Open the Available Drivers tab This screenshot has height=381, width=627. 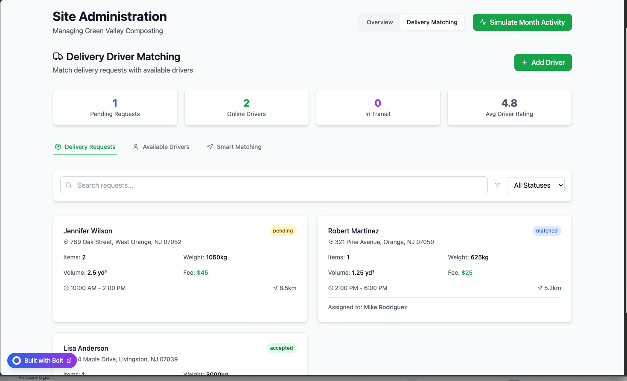[x=161, y=147]
